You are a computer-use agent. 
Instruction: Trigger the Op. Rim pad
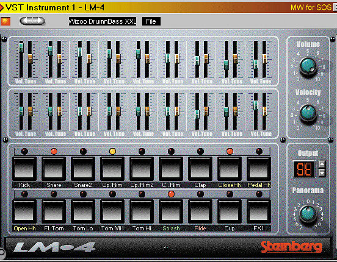112,168
